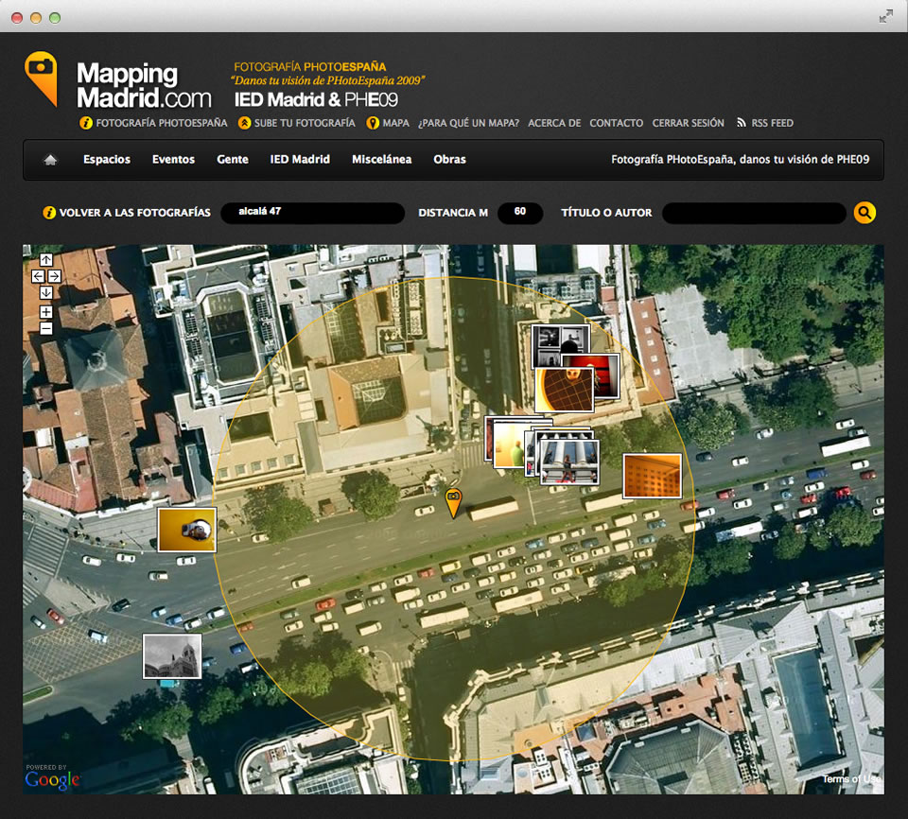Click the Terms of Use link on map
908x819 pixels.
click(852, 779)
